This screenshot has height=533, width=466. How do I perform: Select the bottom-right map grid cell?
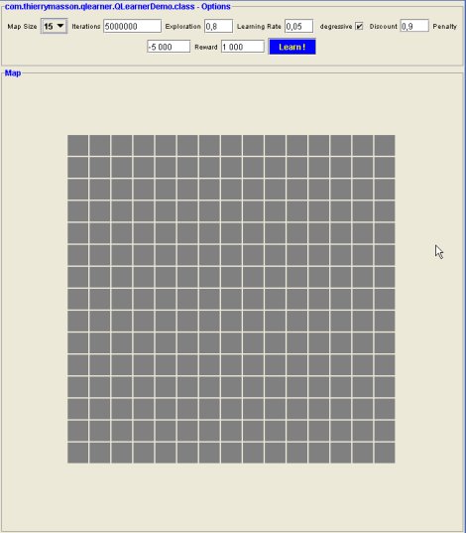pos(385,453)
